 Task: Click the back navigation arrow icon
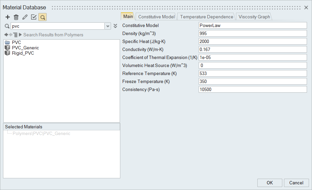click(6, 35)
